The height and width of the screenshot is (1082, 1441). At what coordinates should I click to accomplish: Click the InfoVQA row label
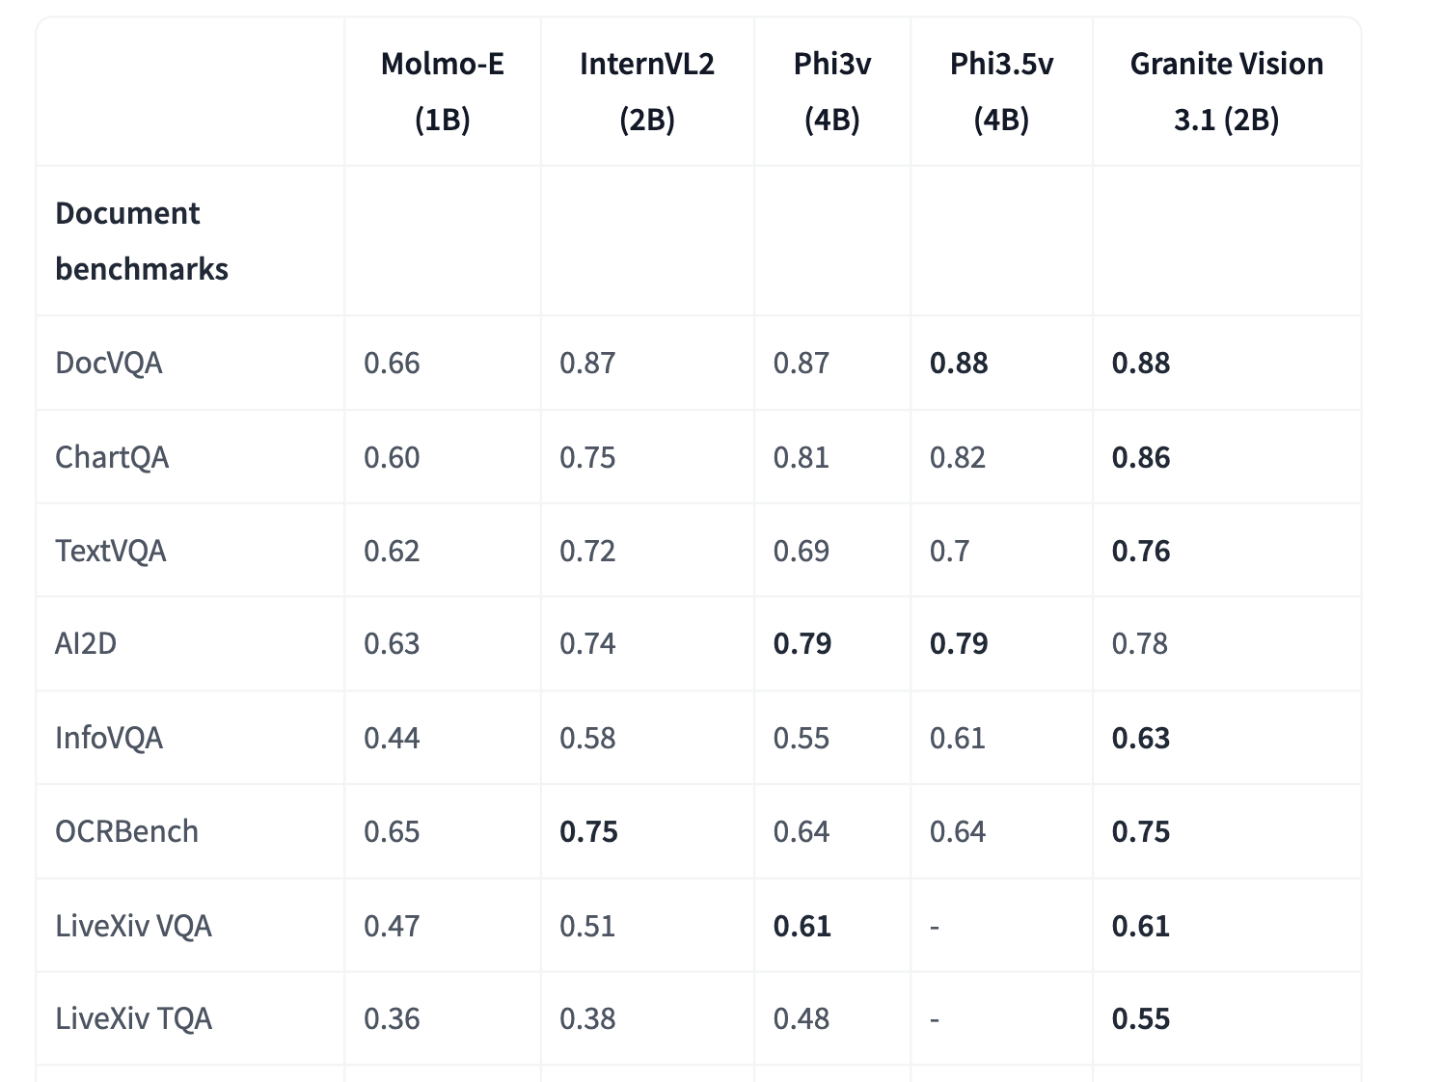(x=109, y=738)
